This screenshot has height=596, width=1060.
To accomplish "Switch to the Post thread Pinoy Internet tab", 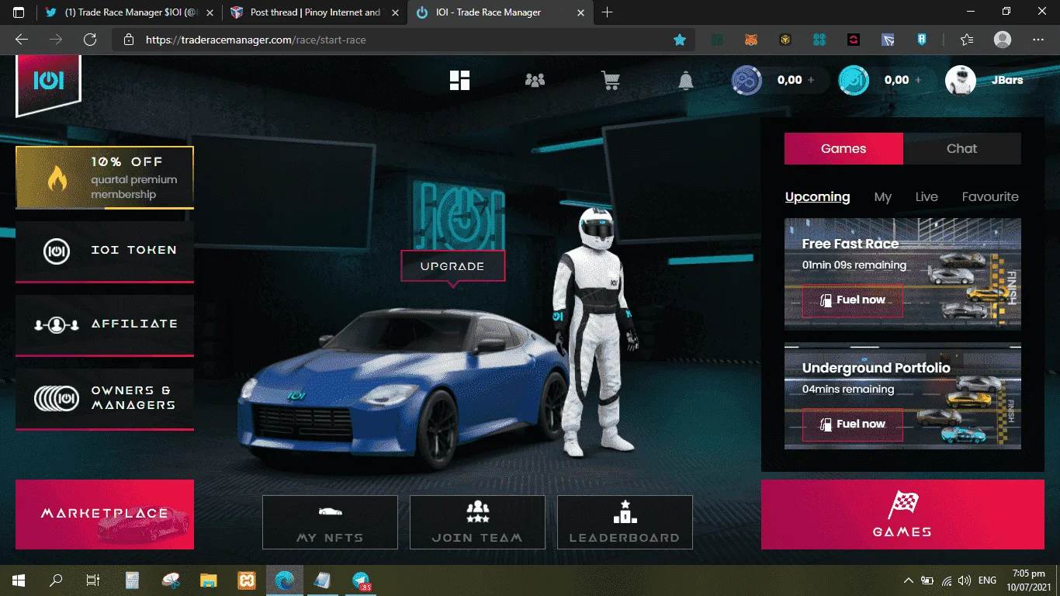I will pyautogui.click(x=314, y=12).
